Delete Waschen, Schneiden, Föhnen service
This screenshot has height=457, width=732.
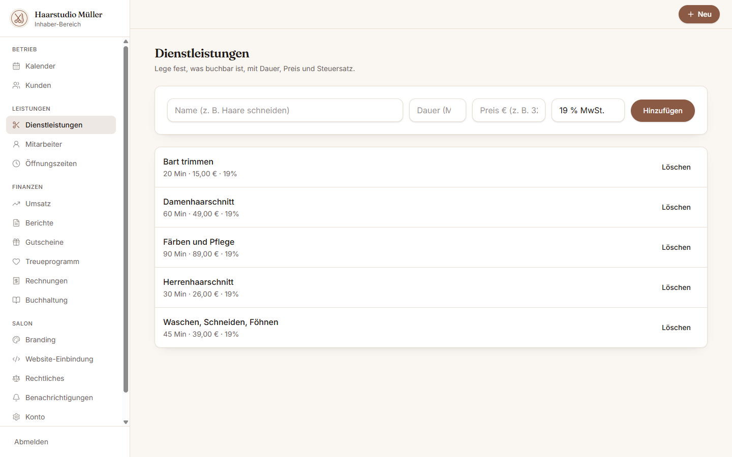click(676, 328)
